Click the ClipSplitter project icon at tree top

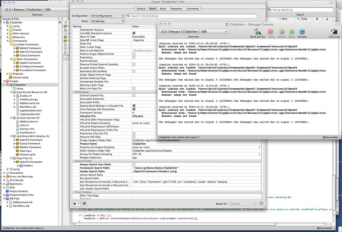click(x=7, y=22)
